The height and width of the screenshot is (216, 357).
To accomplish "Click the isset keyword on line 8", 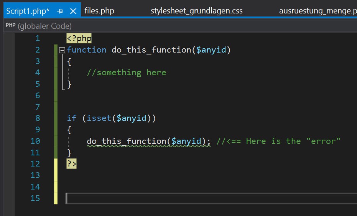I will pos(99,118).
